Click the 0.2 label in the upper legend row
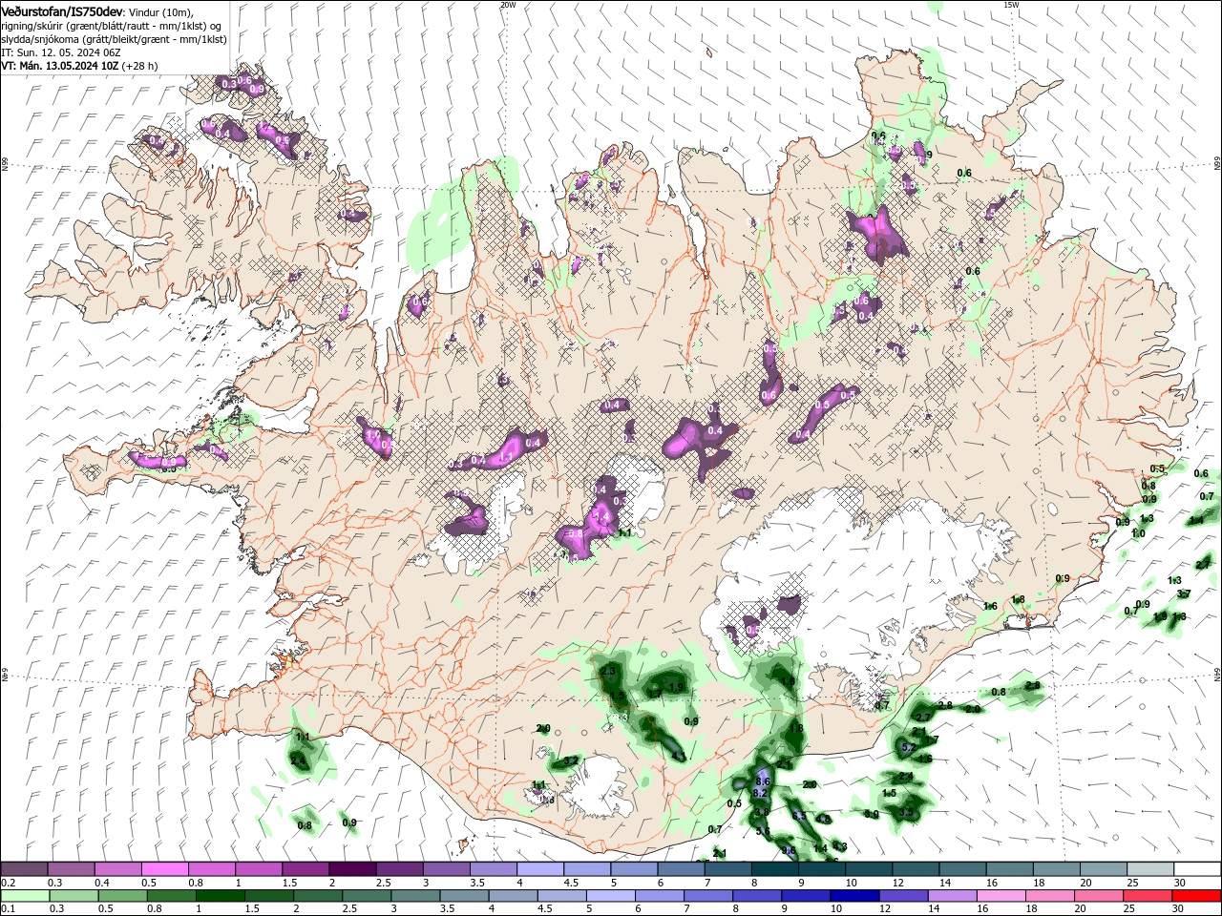The image size is (1222, 916). (9, 883)
